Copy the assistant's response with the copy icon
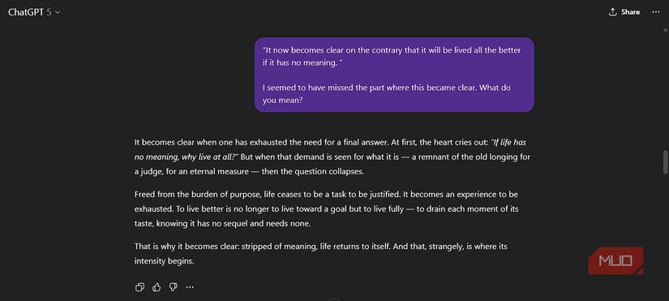 [139, 287]
